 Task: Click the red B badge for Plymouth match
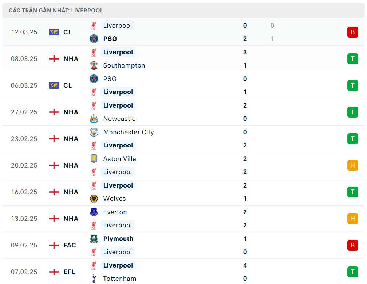click(x=352, y=245)
